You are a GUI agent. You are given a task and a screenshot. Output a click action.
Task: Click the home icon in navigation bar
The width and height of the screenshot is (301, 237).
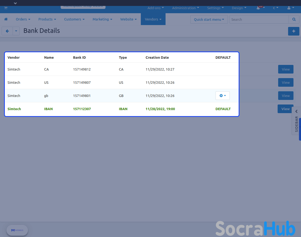[6, 19]
